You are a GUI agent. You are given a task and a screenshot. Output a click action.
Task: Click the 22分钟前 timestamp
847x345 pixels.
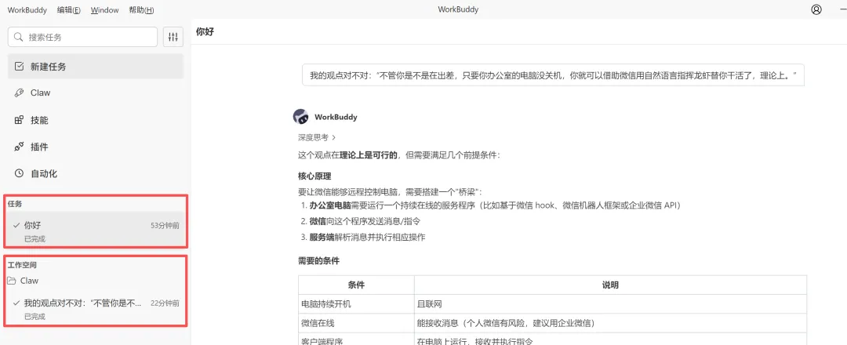165,303
